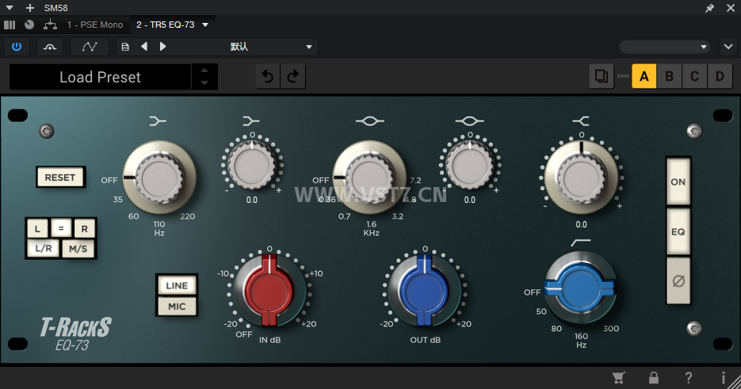This screenshot has height=389, width=741.
Task: Pin the plugin window
Action: coord(710,8)
